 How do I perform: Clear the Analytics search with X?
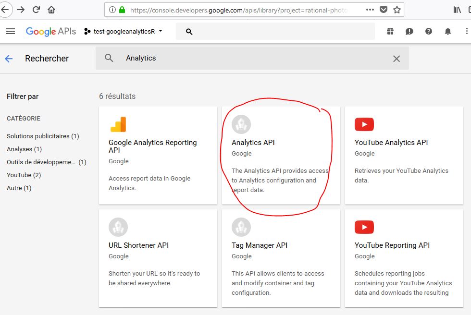click(x=397, y=59)
